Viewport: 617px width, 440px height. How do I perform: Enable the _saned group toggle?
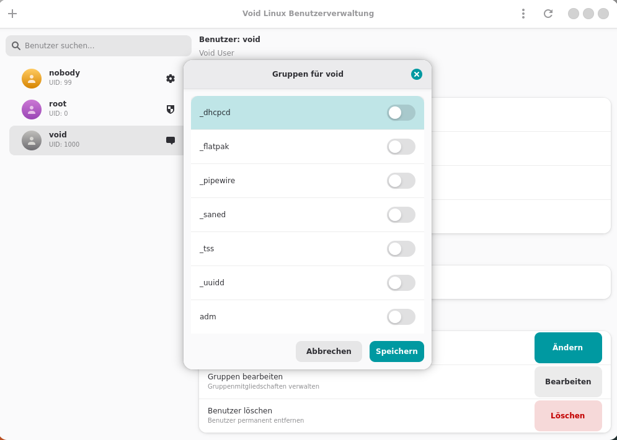401,215
